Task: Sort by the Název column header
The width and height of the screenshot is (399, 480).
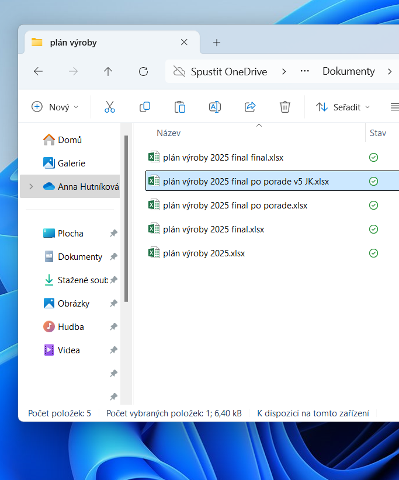Action: tap(168, 133)
